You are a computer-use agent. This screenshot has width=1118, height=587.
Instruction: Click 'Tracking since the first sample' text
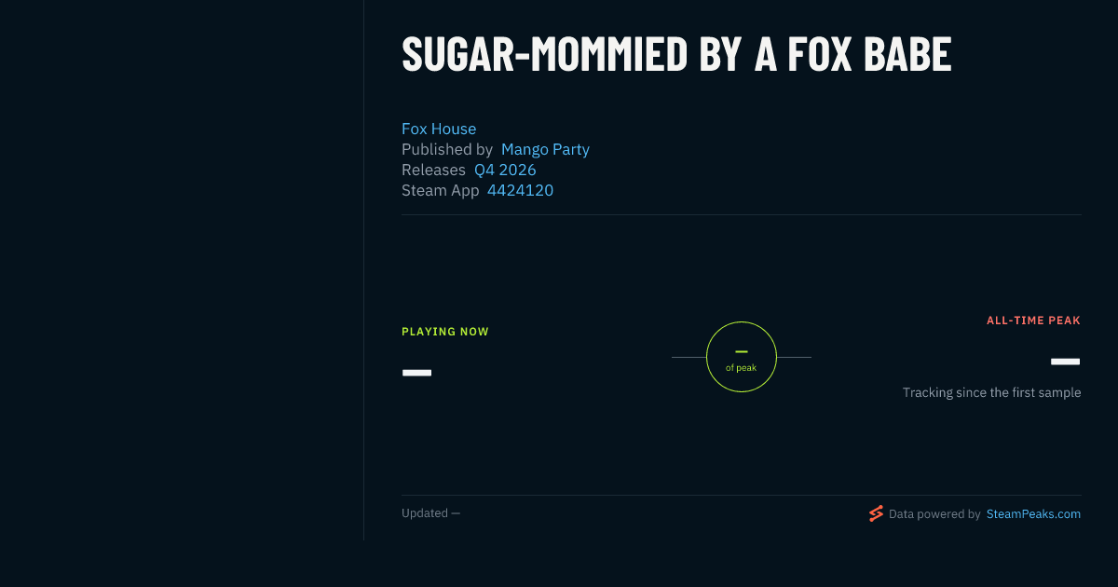coord(991,392)
